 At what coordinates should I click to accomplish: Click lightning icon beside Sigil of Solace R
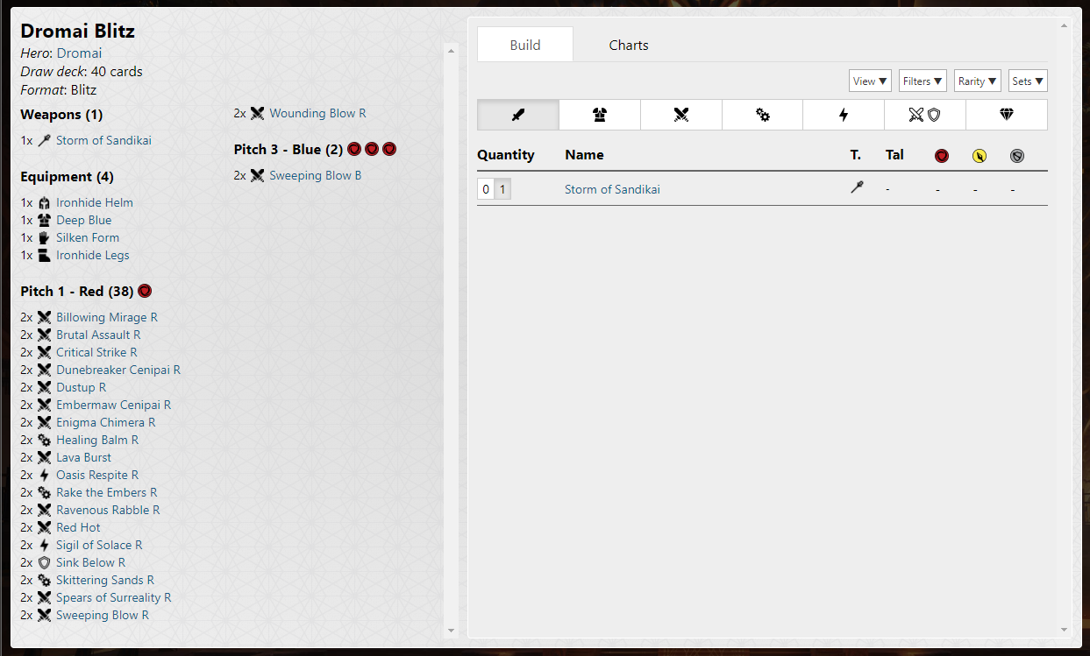(x=45, y=545)
